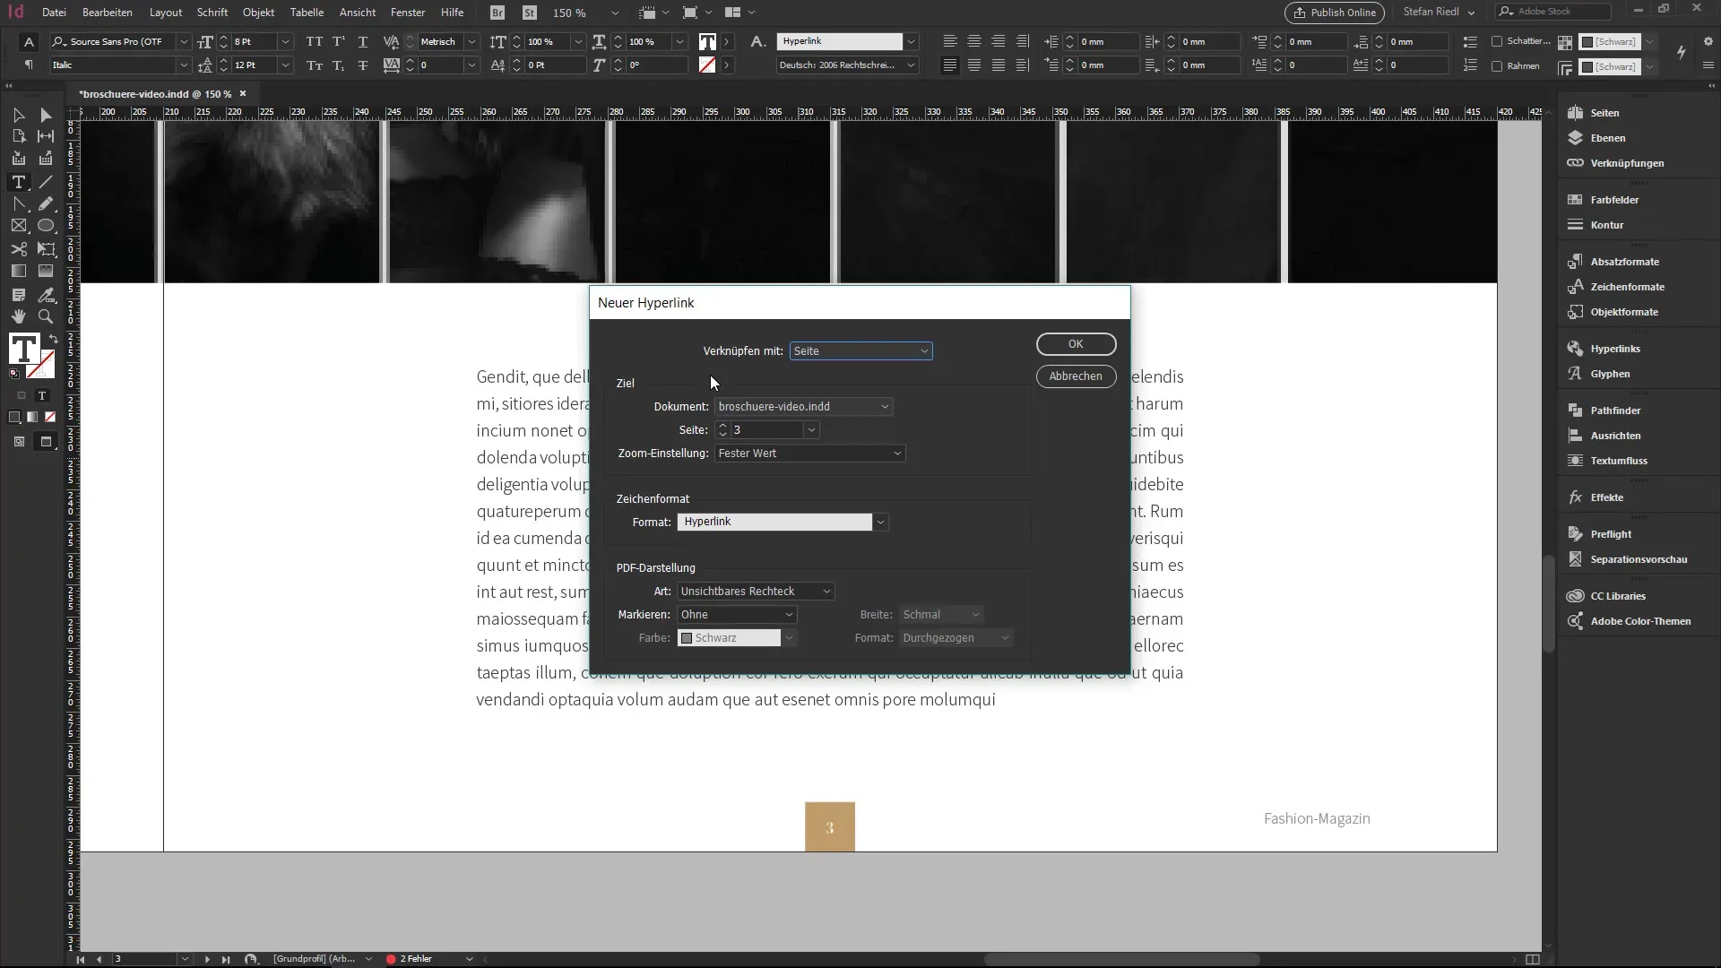Open Art dropdown Unsichtbares Rechteck
This screenshot has width=1721, height=968.
756,592
